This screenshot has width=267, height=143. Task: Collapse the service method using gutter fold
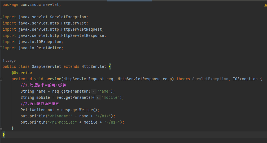coord(1,79)
